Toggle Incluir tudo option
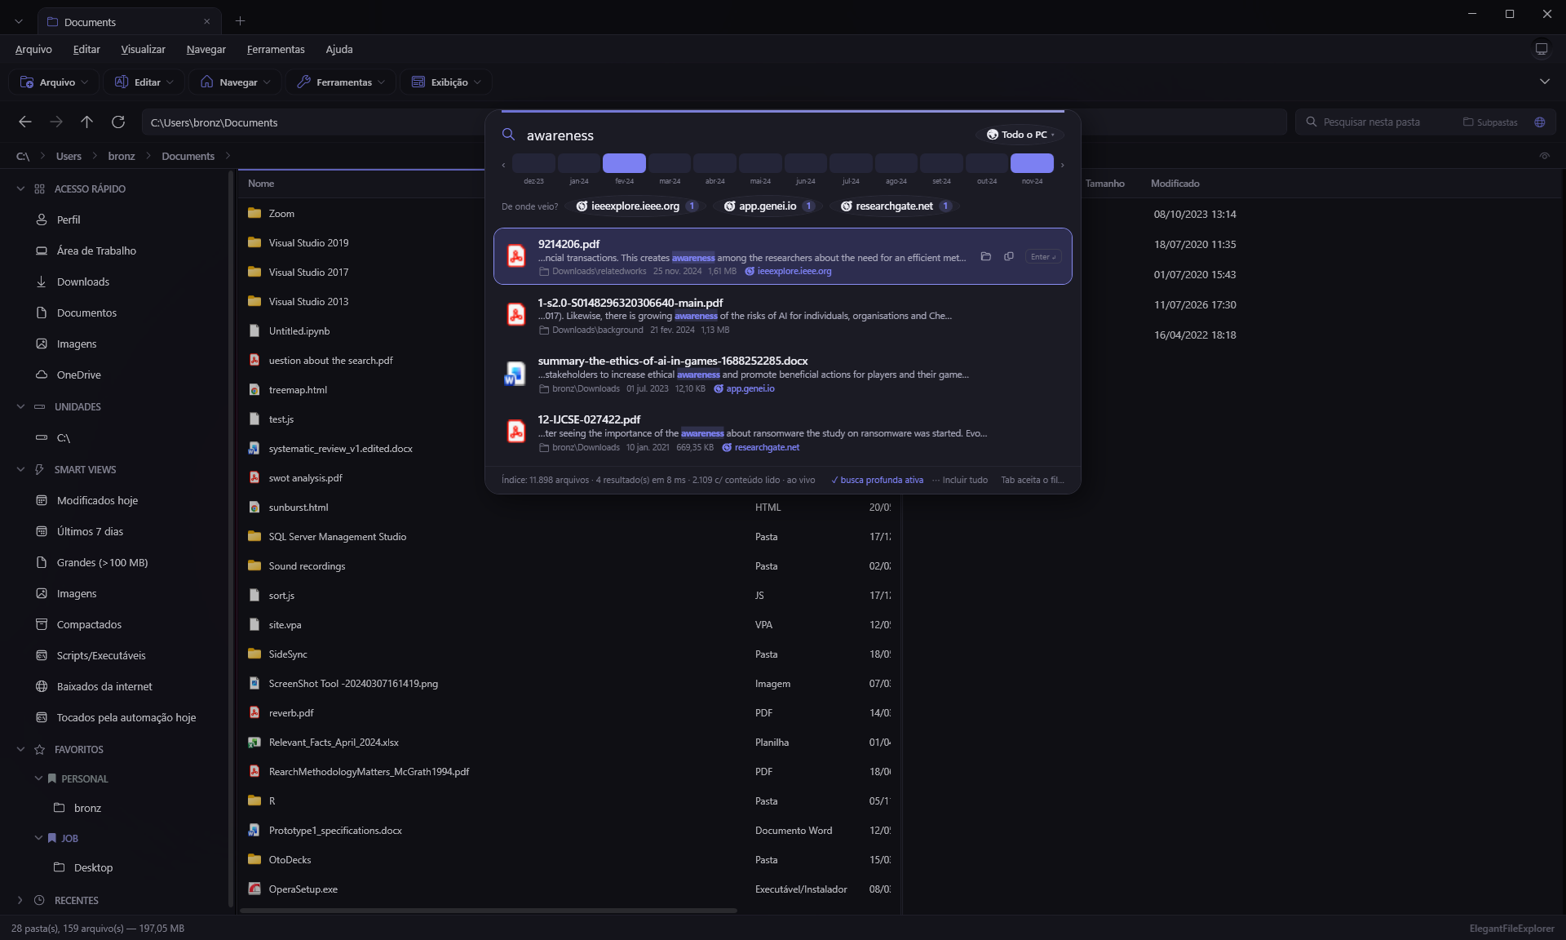This screenshot has height=940, width=1566. [960, 480]
